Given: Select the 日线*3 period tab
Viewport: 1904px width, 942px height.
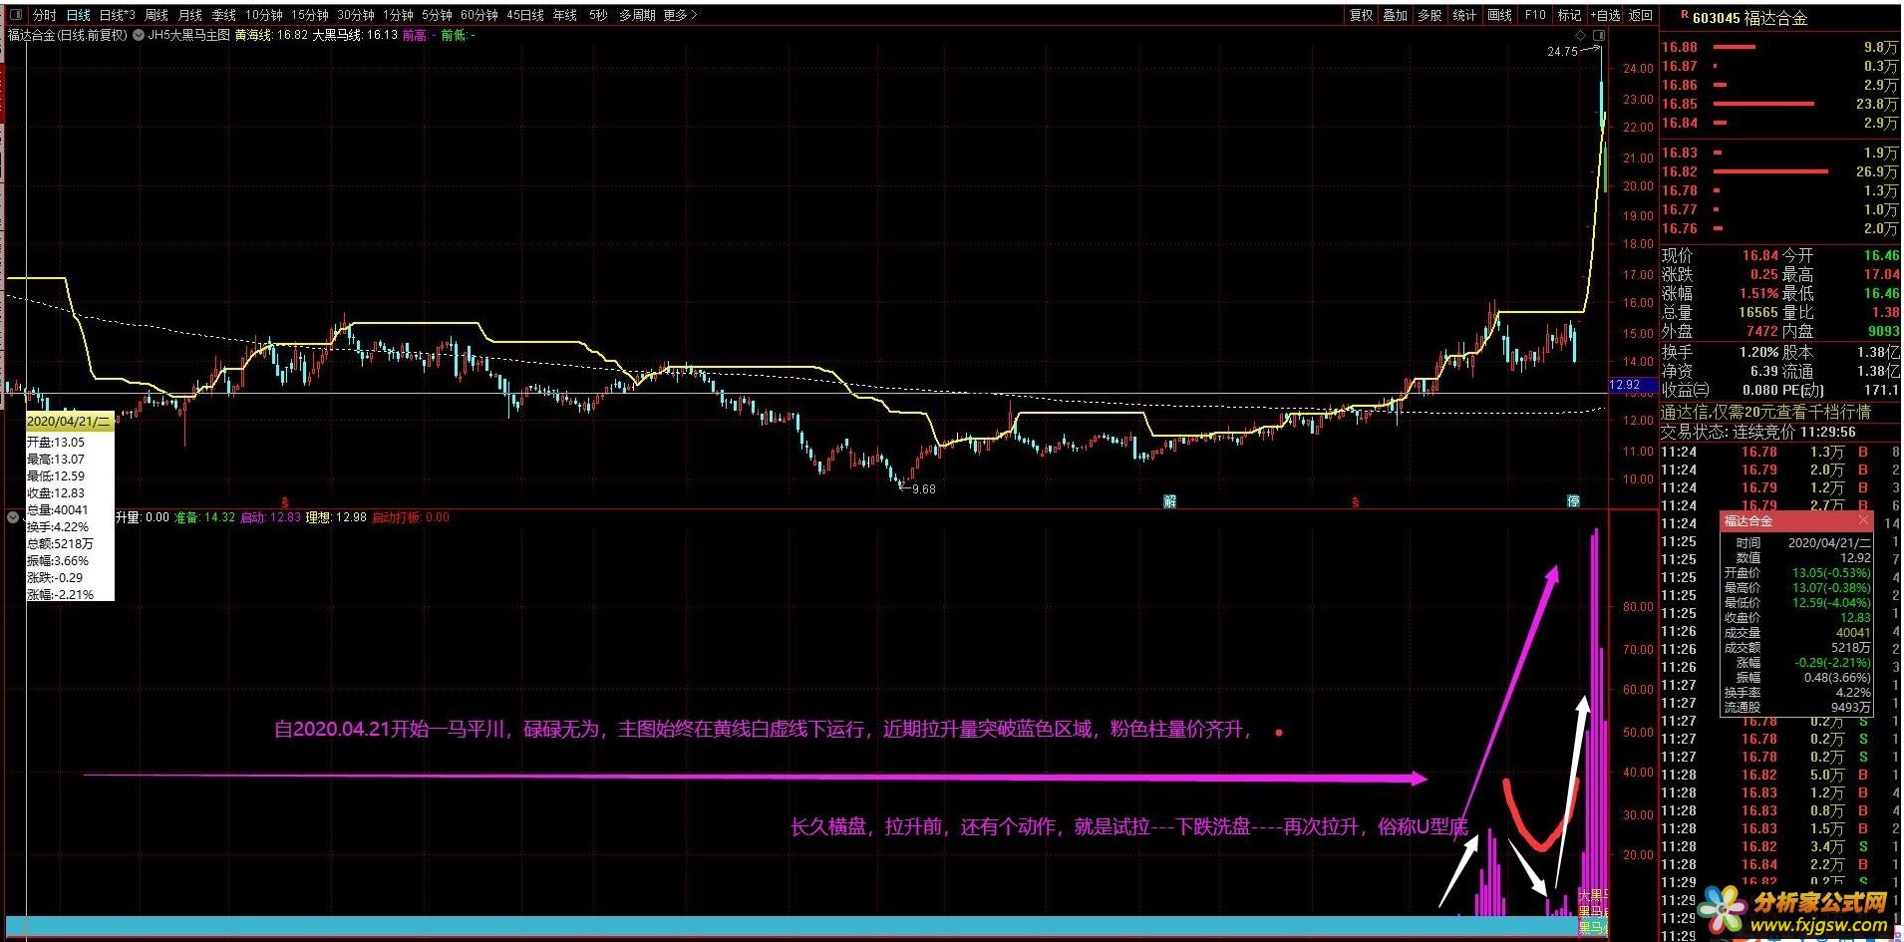Looking at the screenshot, I should [x=117, y=15].
